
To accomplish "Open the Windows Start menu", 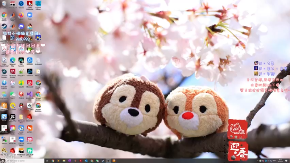I will coord(3,161).
